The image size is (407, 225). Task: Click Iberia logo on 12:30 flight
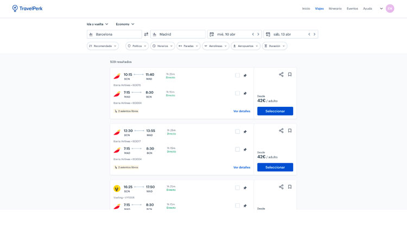coord(117,132)
